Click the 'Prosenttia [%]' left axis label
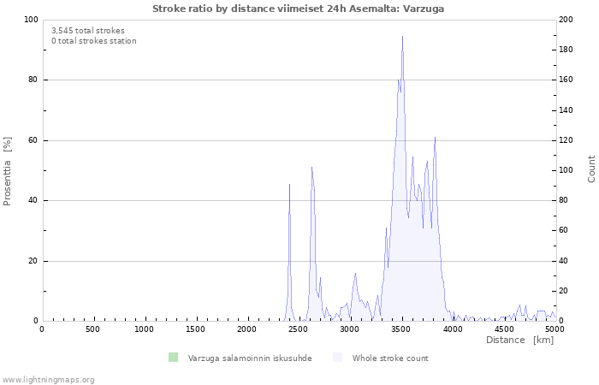This screenshot has height=385, width=599. point(8,170)
